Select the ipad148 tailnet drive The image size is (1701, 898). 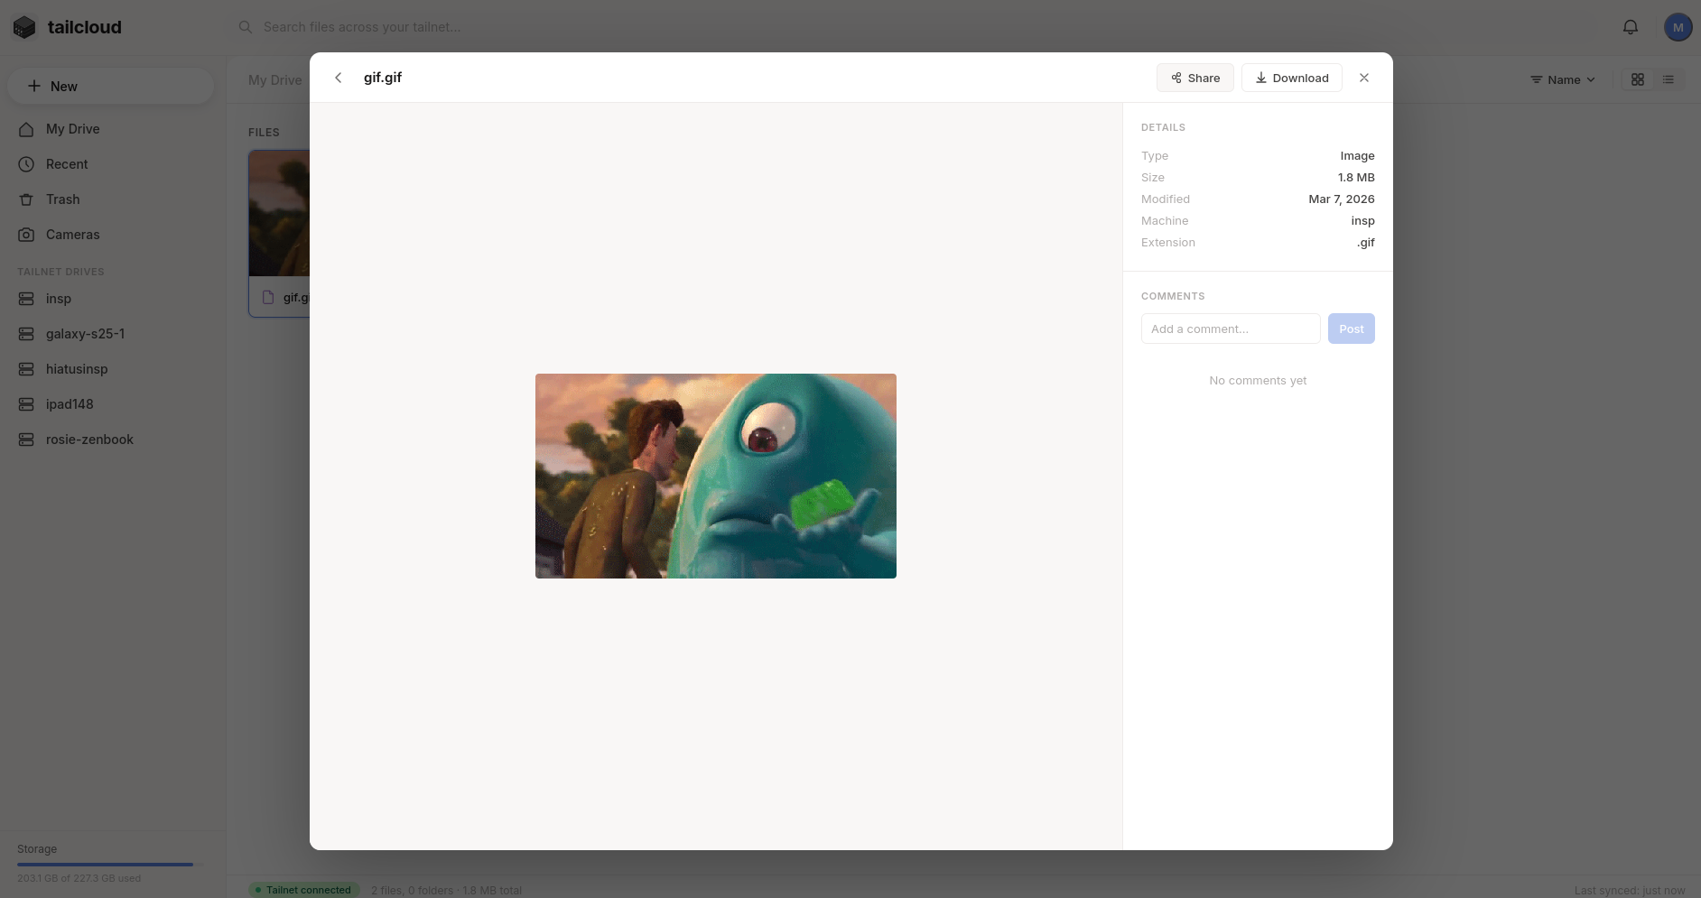113,404
